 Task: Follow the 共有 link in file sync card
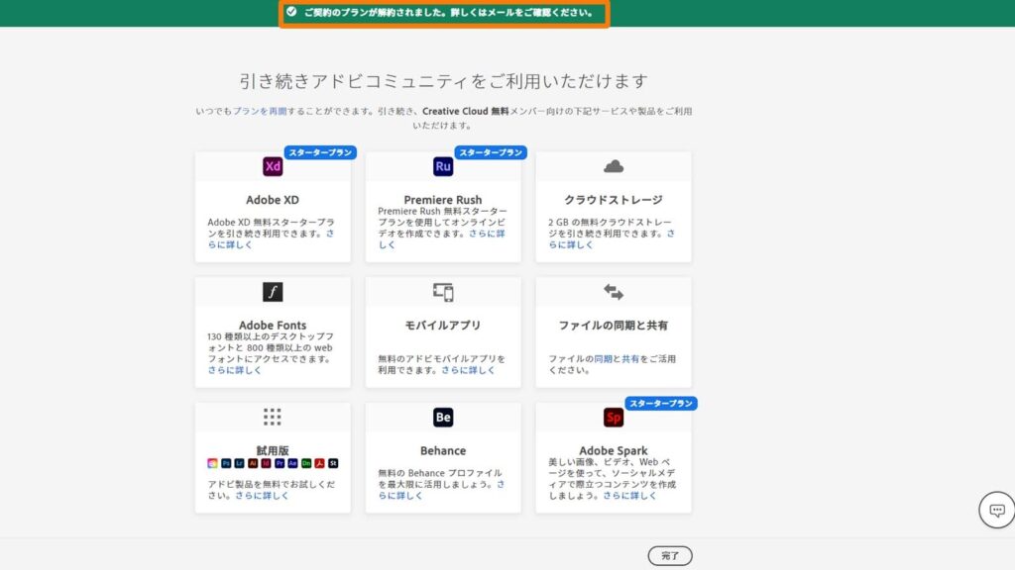(x=630, y=358)
